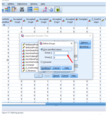Select the 'Cut point' radio button

pyautogui.click(x=42, y=62)
